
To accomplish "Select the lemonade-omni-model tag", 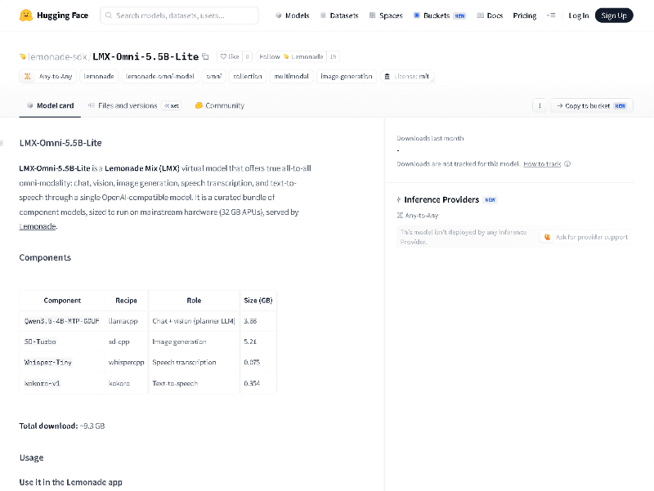I will (160, 76).
